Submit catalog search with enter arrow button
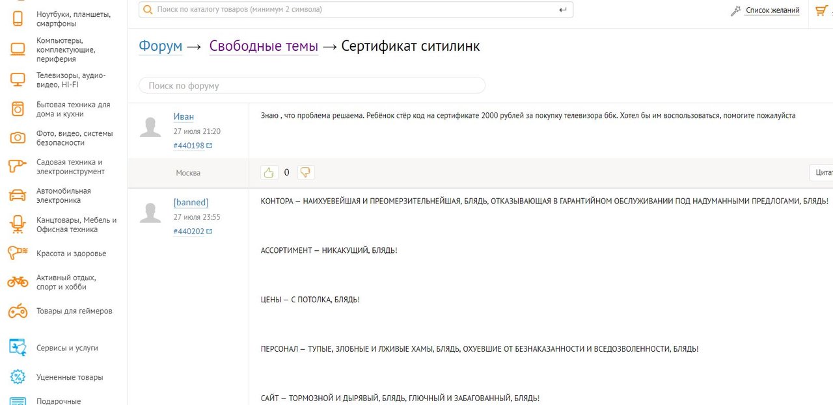 pos(563,10)
